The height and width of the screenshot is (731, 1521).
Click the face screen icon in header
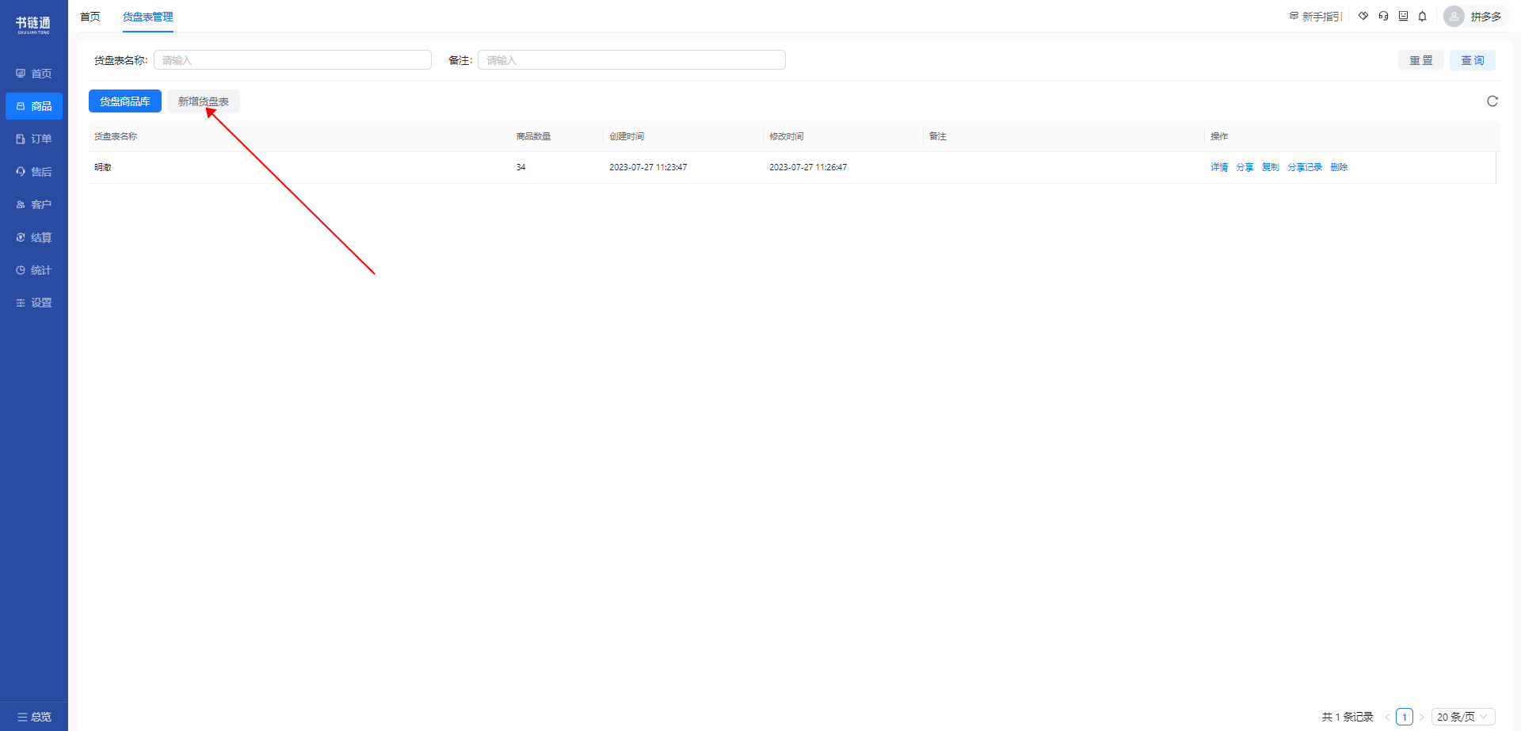[x=1403, y=16]
